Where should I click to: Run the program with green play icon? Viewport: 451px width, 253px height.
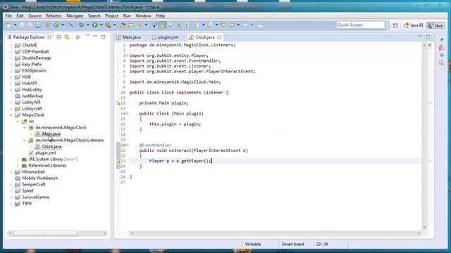coord(94,25)
